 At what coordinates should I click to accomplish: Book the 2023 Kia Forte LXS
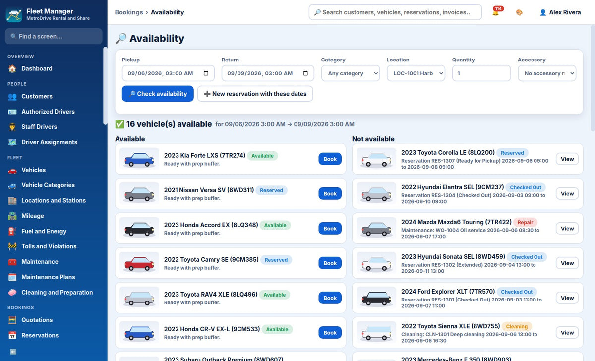point(330,159)
